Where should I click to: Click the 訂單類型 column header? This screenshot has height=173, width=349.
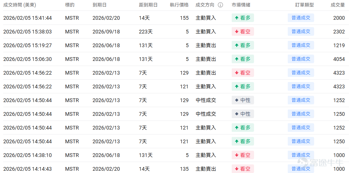(304, 5)
